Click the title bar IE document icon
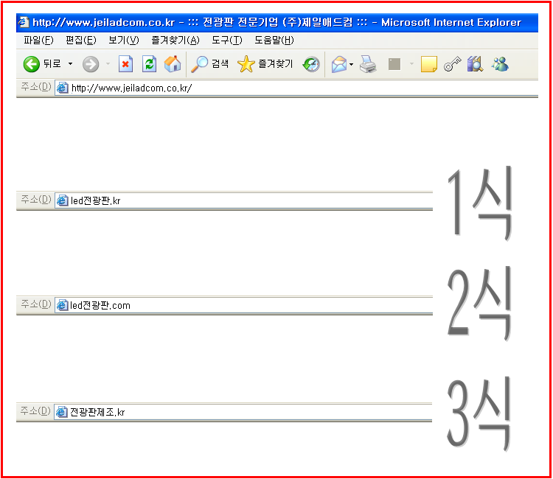 (24, 22)
